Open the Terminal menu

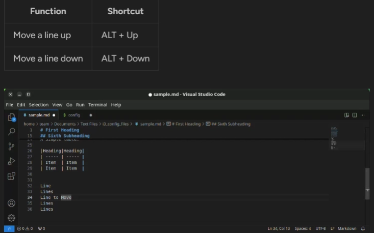pos(97,105)
